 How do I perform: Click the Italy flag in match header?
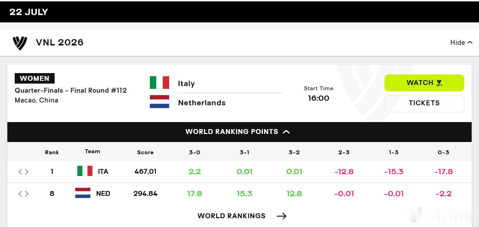159,83
